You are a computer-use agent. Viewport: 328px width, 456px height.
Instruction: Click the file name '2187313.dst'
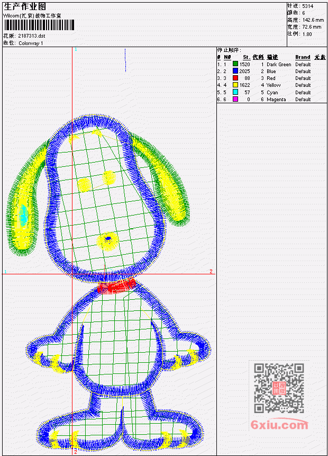pyautogui.click(x=32, y=36)
